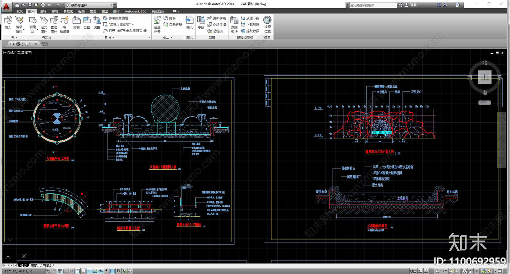Switch to the 默认 ribbon tab

(19, 11)
